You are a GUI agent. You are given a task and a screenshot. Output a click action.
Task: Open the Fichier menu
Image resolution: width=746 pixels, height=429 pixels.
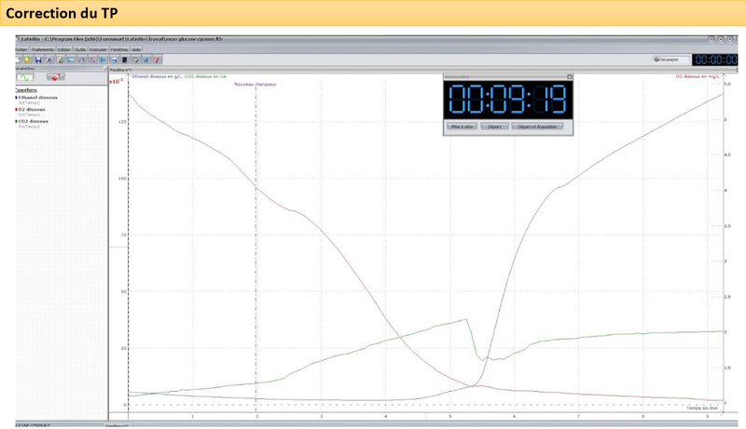coord(21,49)
